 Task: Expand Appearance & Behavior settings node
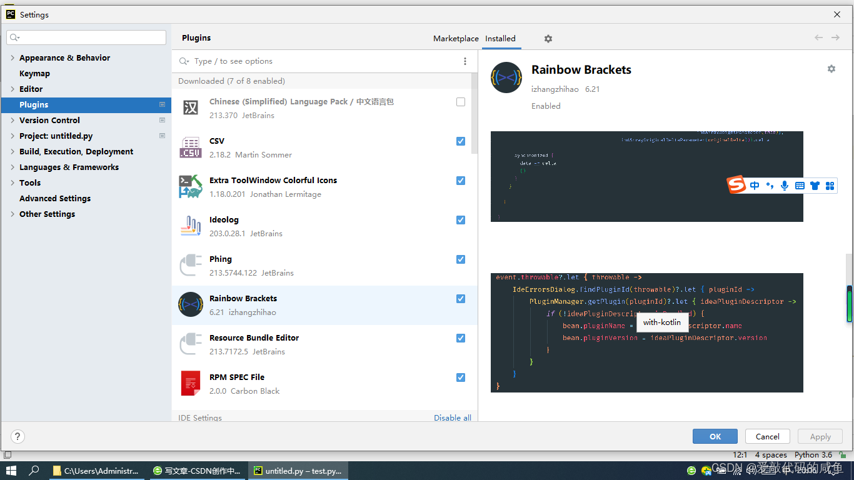(x=13, y=57)
